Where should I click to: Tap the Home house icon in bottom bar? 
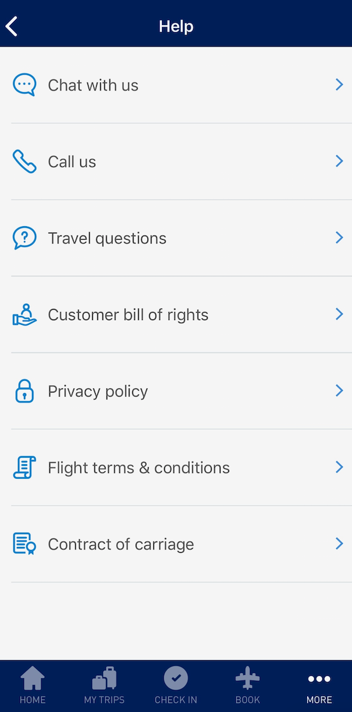click(33, 678)
